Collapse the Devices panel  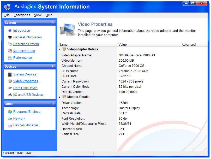(53, 66)
